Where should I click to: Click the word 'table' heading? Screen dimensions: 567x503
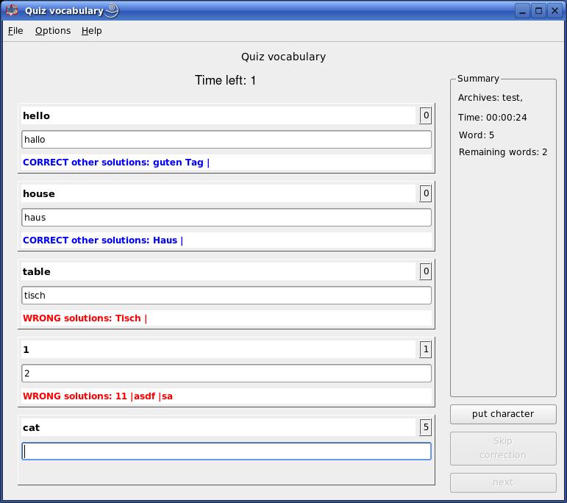37,271
